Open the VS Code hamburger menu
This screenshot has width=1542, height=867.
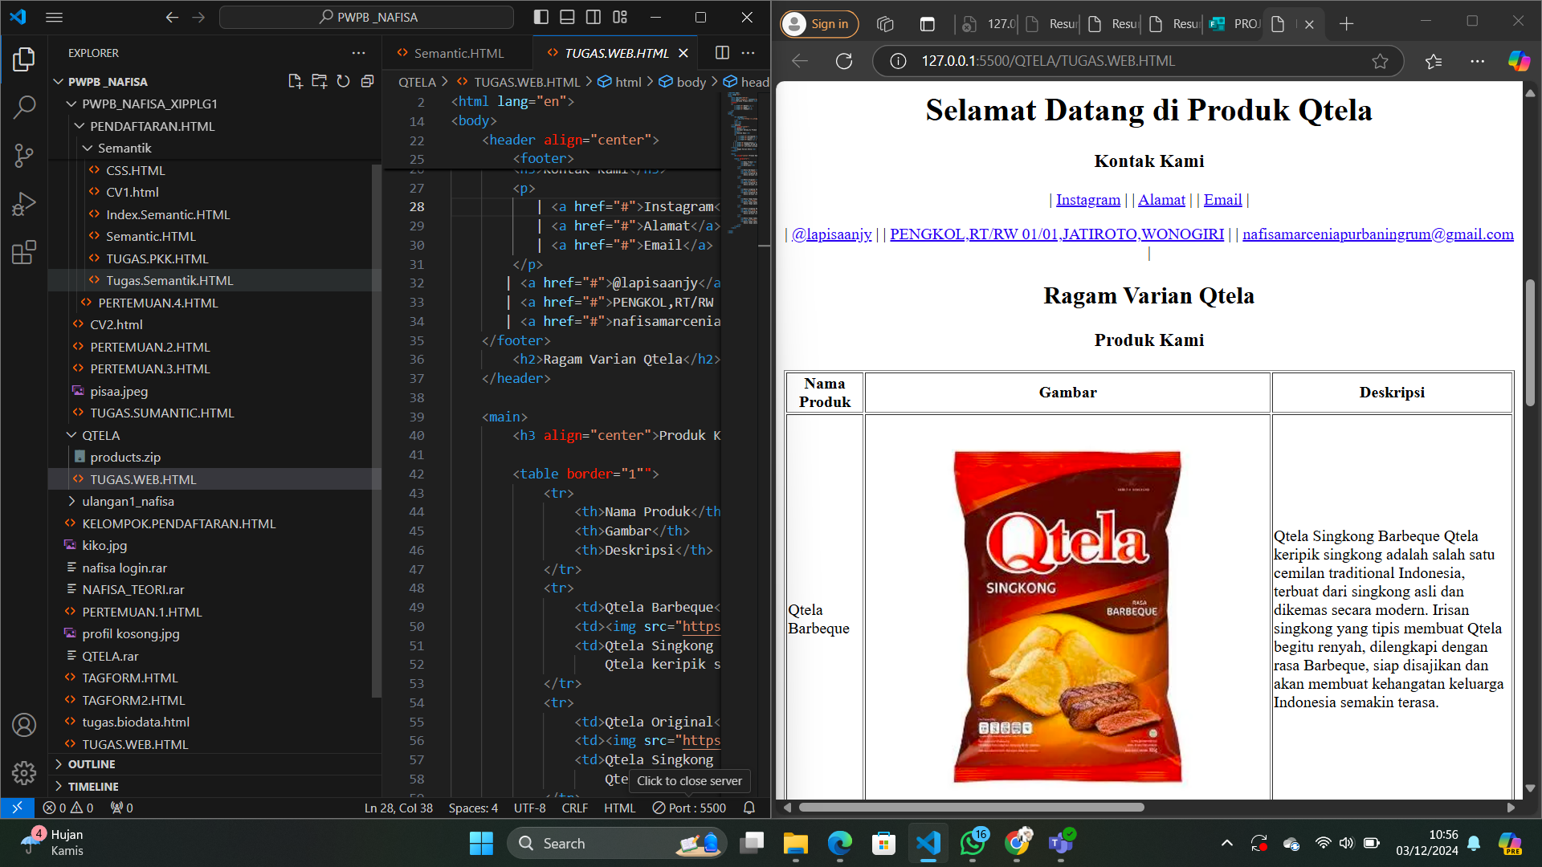click(x=54, y=16)
